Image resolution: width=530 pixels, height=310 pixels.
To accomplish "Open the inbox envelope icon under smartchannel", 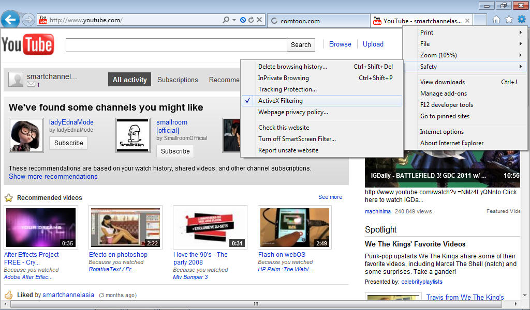I will (x=31, y=84).
